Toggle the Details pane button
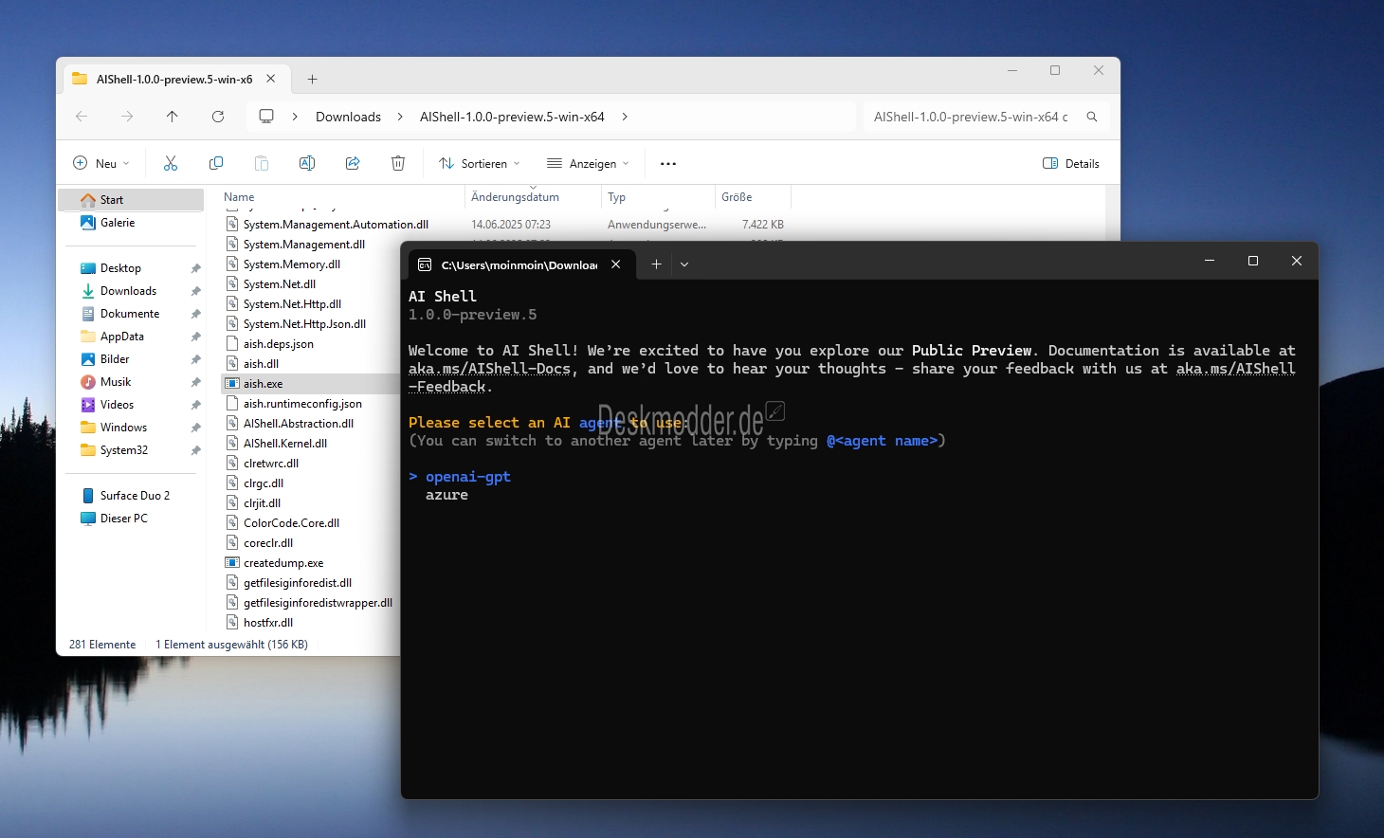This screenshot has height=838, width=1384. pos(1071,163)
